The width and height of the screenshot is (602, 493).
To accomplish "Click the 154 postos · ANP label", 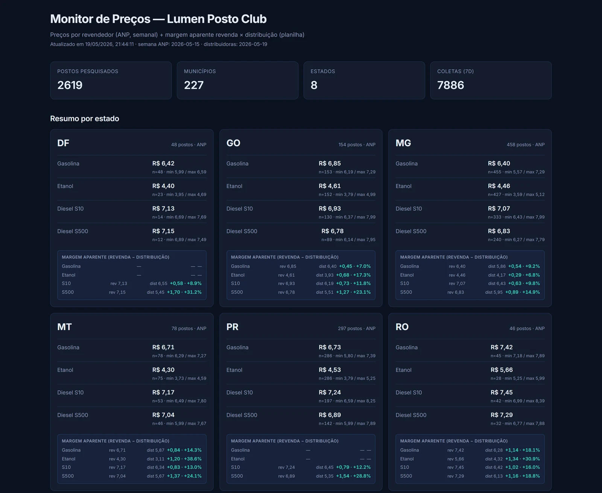I will coord(357,144).
